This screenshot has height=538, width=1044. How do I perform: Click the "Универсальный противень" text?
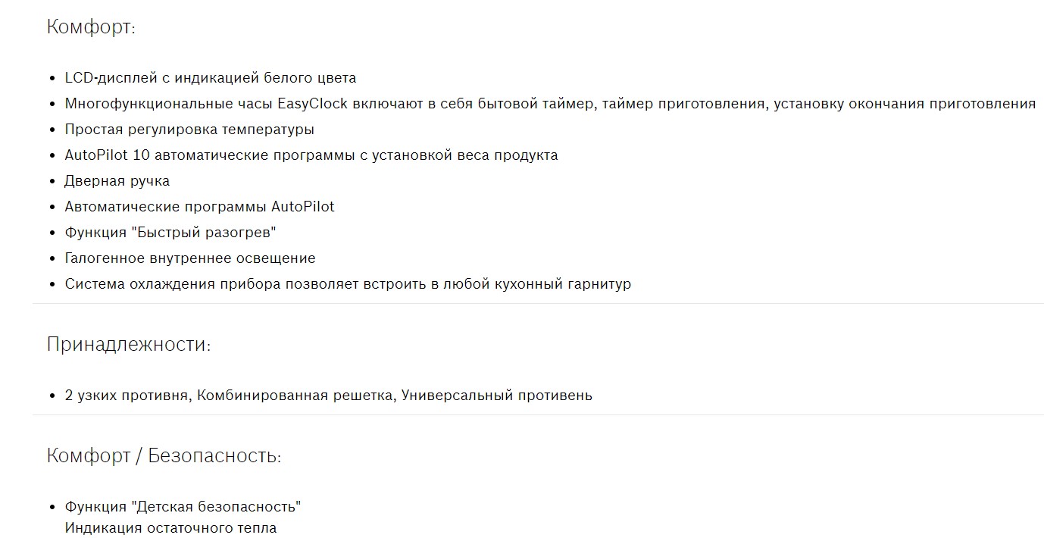pyautogui.click(x=497, y=396)
